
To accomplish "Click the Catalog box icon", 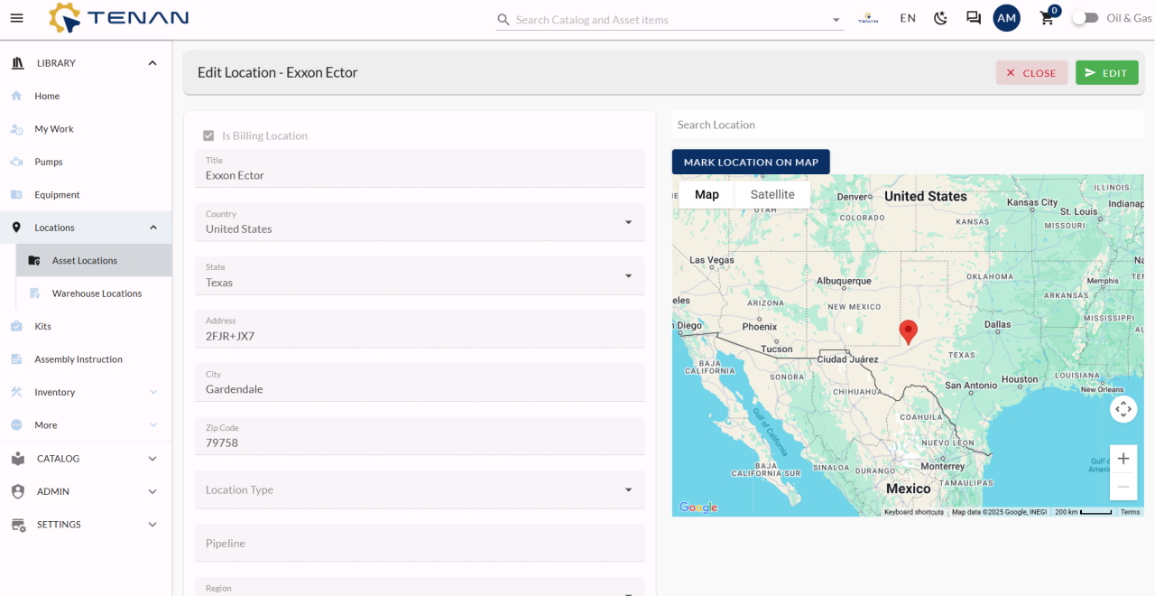I will point(17,459).
